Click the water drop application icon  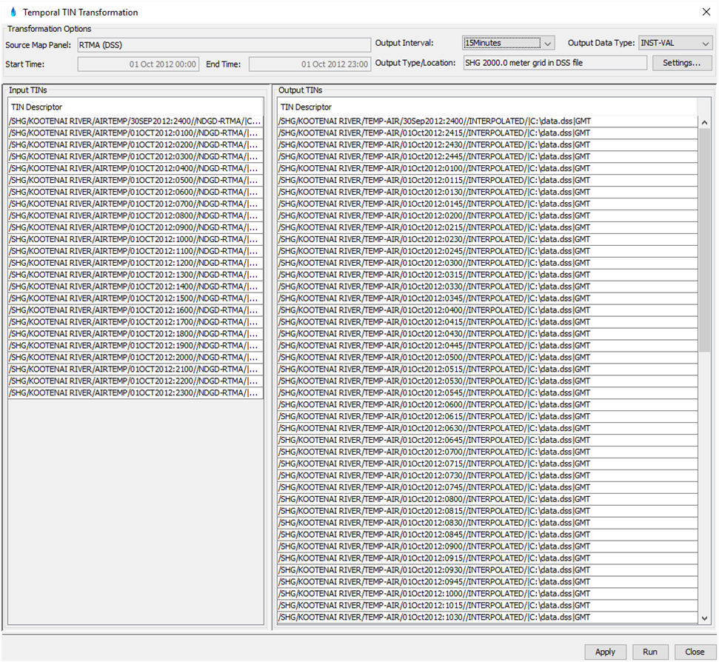pos(13,12)
